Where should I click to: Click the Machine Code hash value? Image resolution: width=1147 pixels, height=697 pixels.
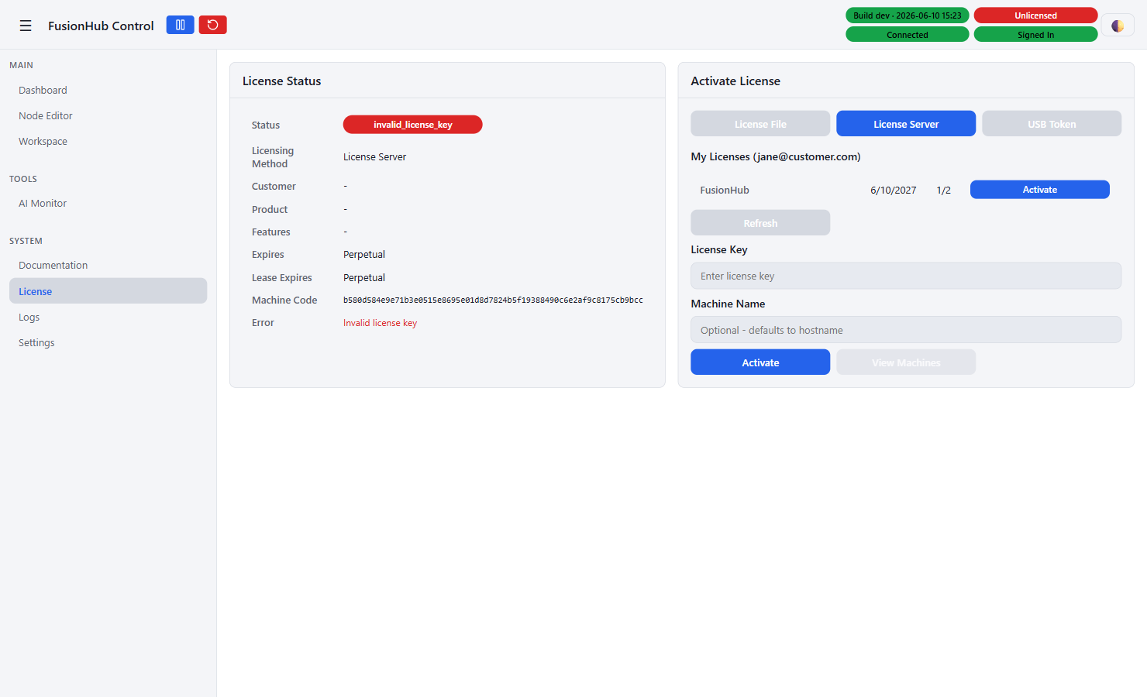coord(493,300)
